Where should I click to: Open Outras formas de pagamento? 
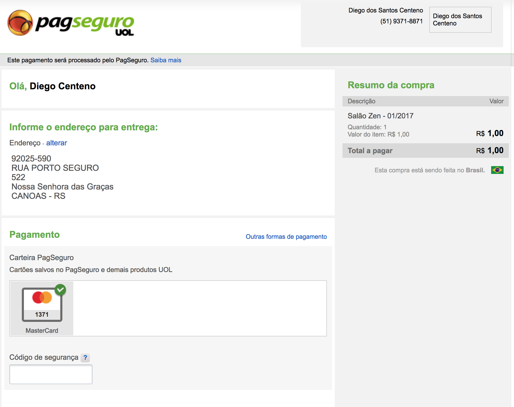tap(286, 237)
